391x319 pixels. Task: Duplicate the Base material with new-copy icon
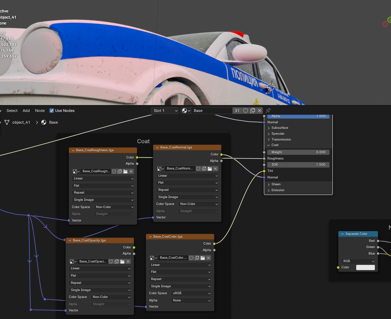pos(253,111)
